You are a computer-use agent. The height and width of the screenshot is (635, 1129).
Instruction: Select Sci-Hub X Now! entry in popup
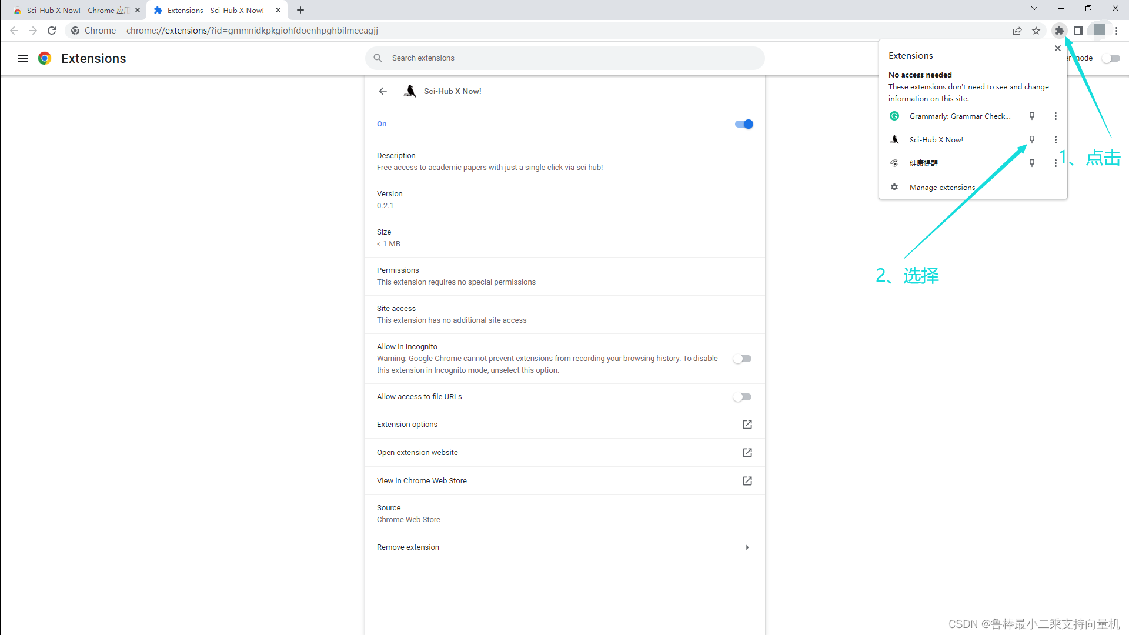point(936,140)
